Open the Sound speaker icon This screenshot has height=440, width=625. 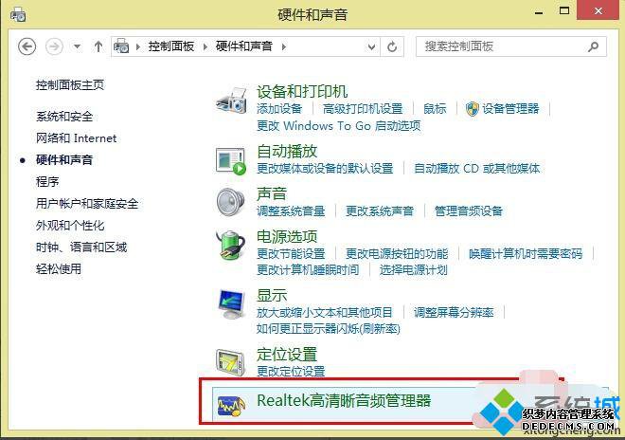pos(231,202)
